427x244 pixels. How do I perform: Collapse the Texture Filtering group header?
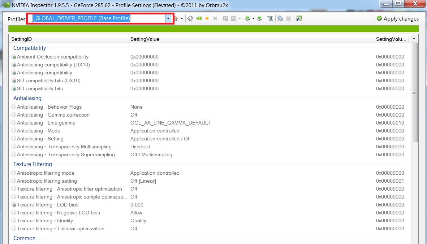[x=33, y=164]
